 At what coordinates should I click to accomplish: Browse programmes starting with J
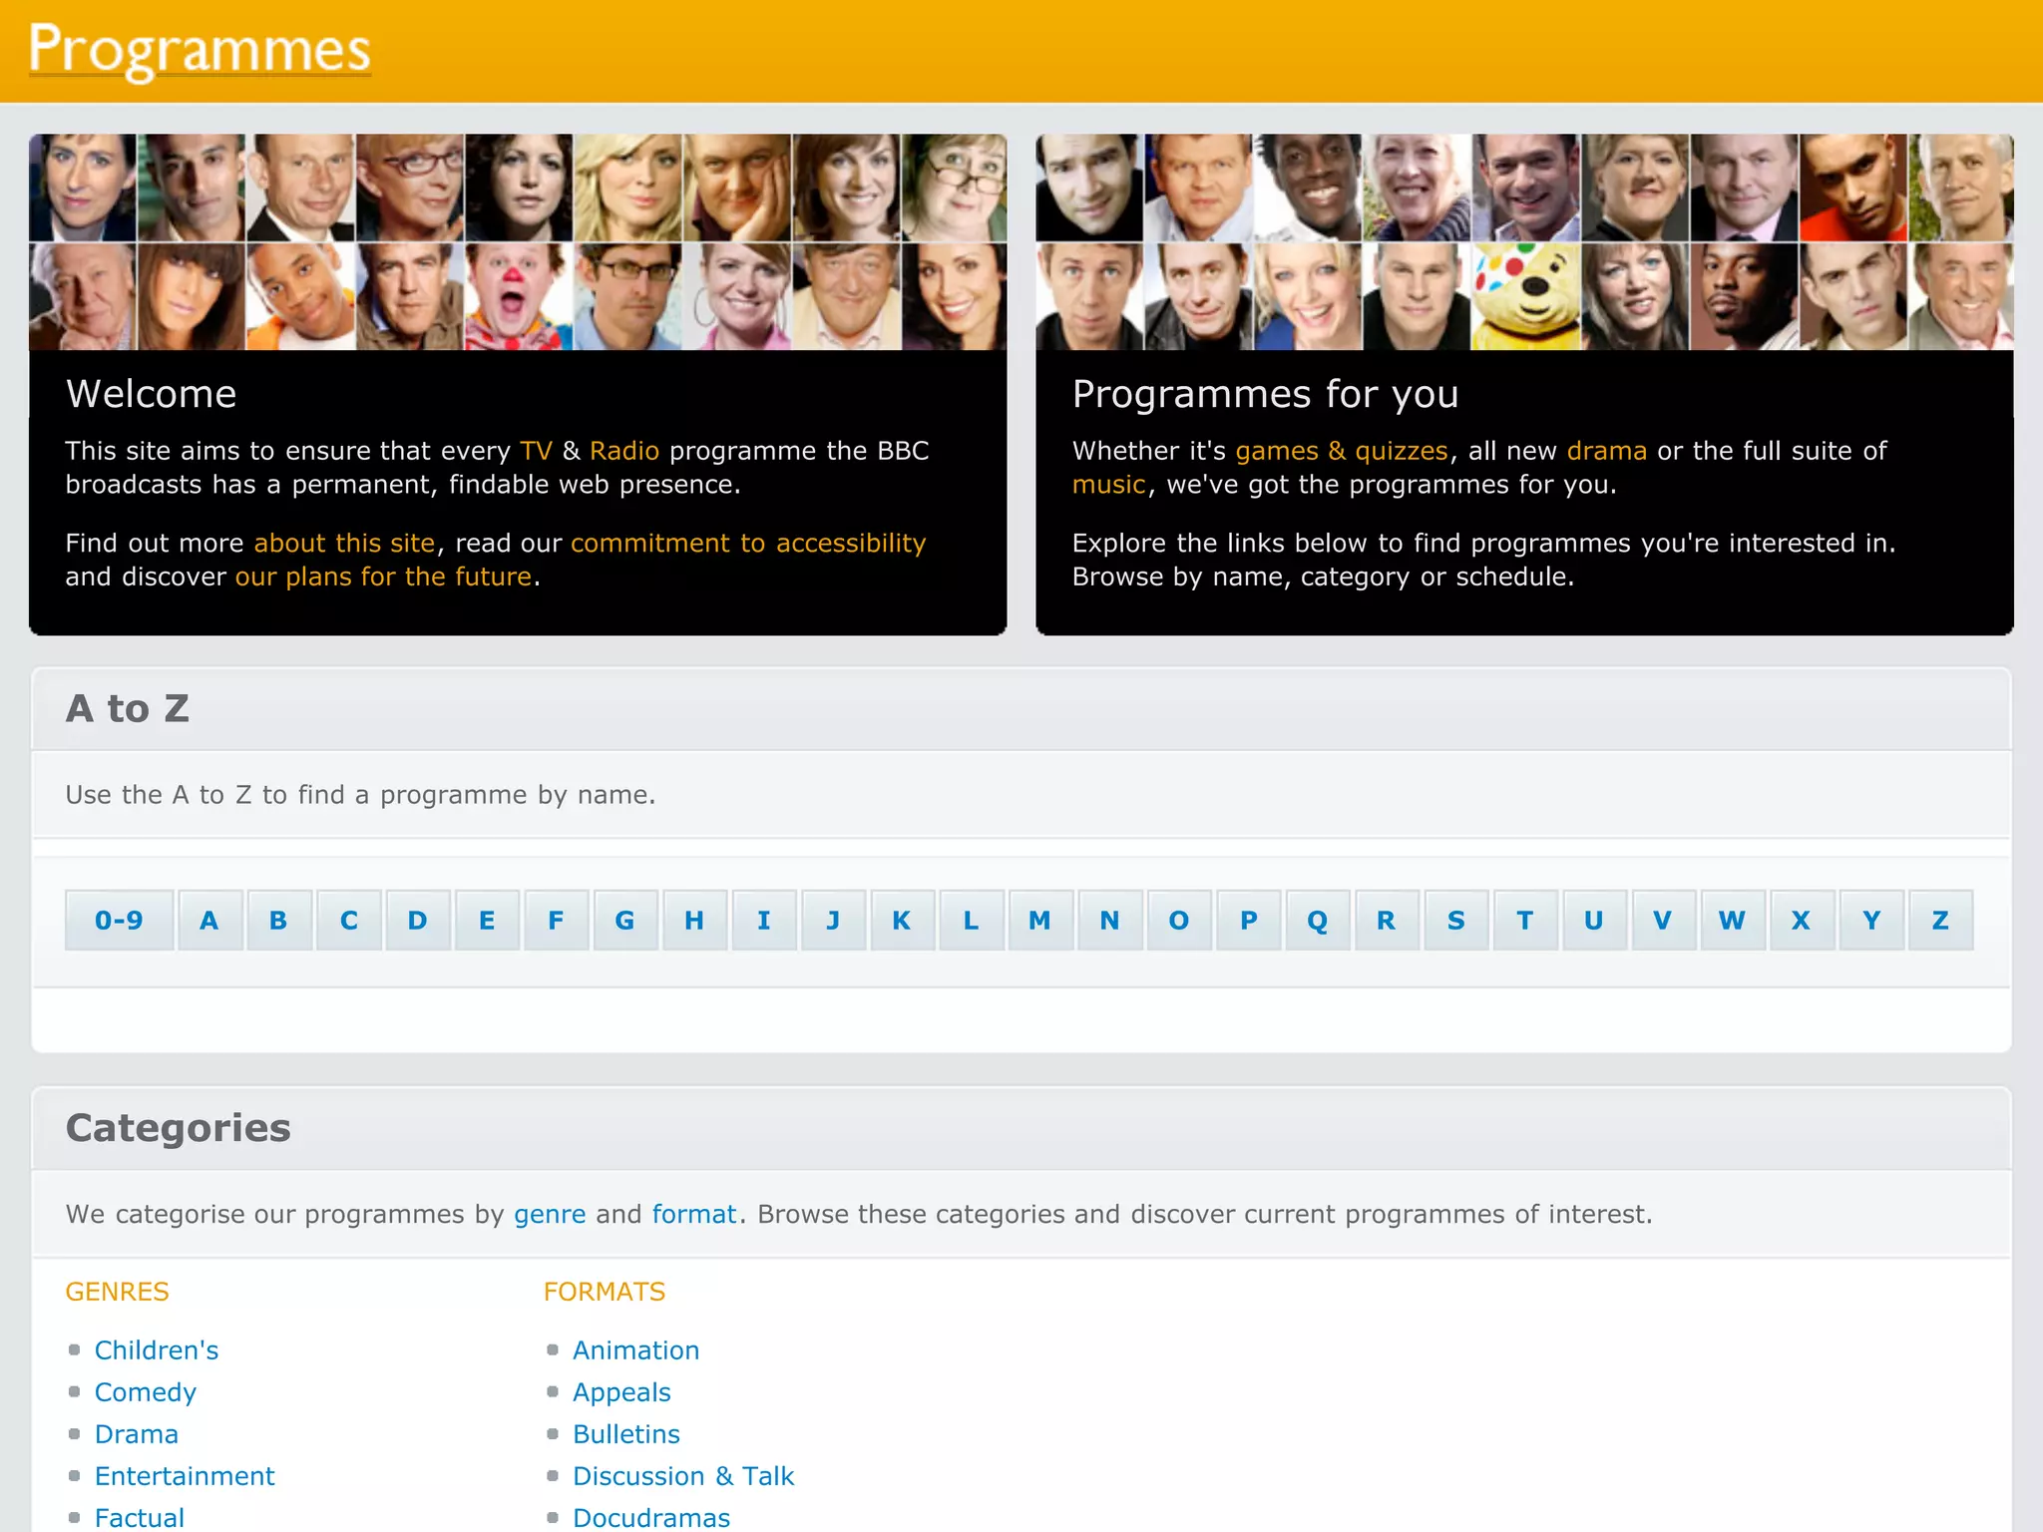833,920
